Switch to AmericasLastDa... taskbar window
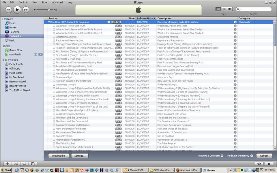Image resolution: width=277 pixels, height=173 pixels. tap(188, 170)
